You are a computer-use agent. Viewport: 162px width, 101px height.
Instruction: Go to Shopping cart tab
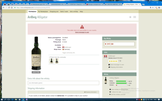coord(54,12)
